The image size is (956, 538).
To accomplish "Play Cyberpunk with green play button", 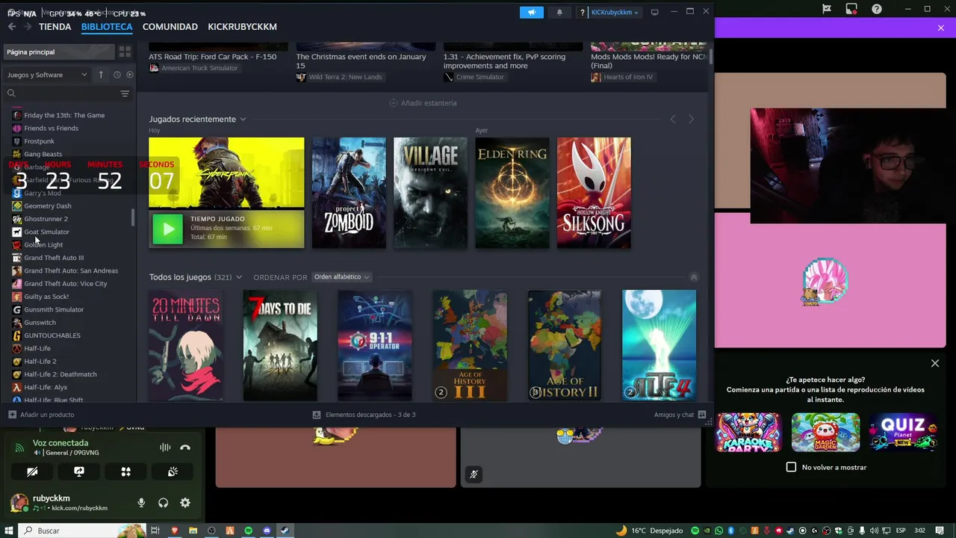I will pos(167,229).
